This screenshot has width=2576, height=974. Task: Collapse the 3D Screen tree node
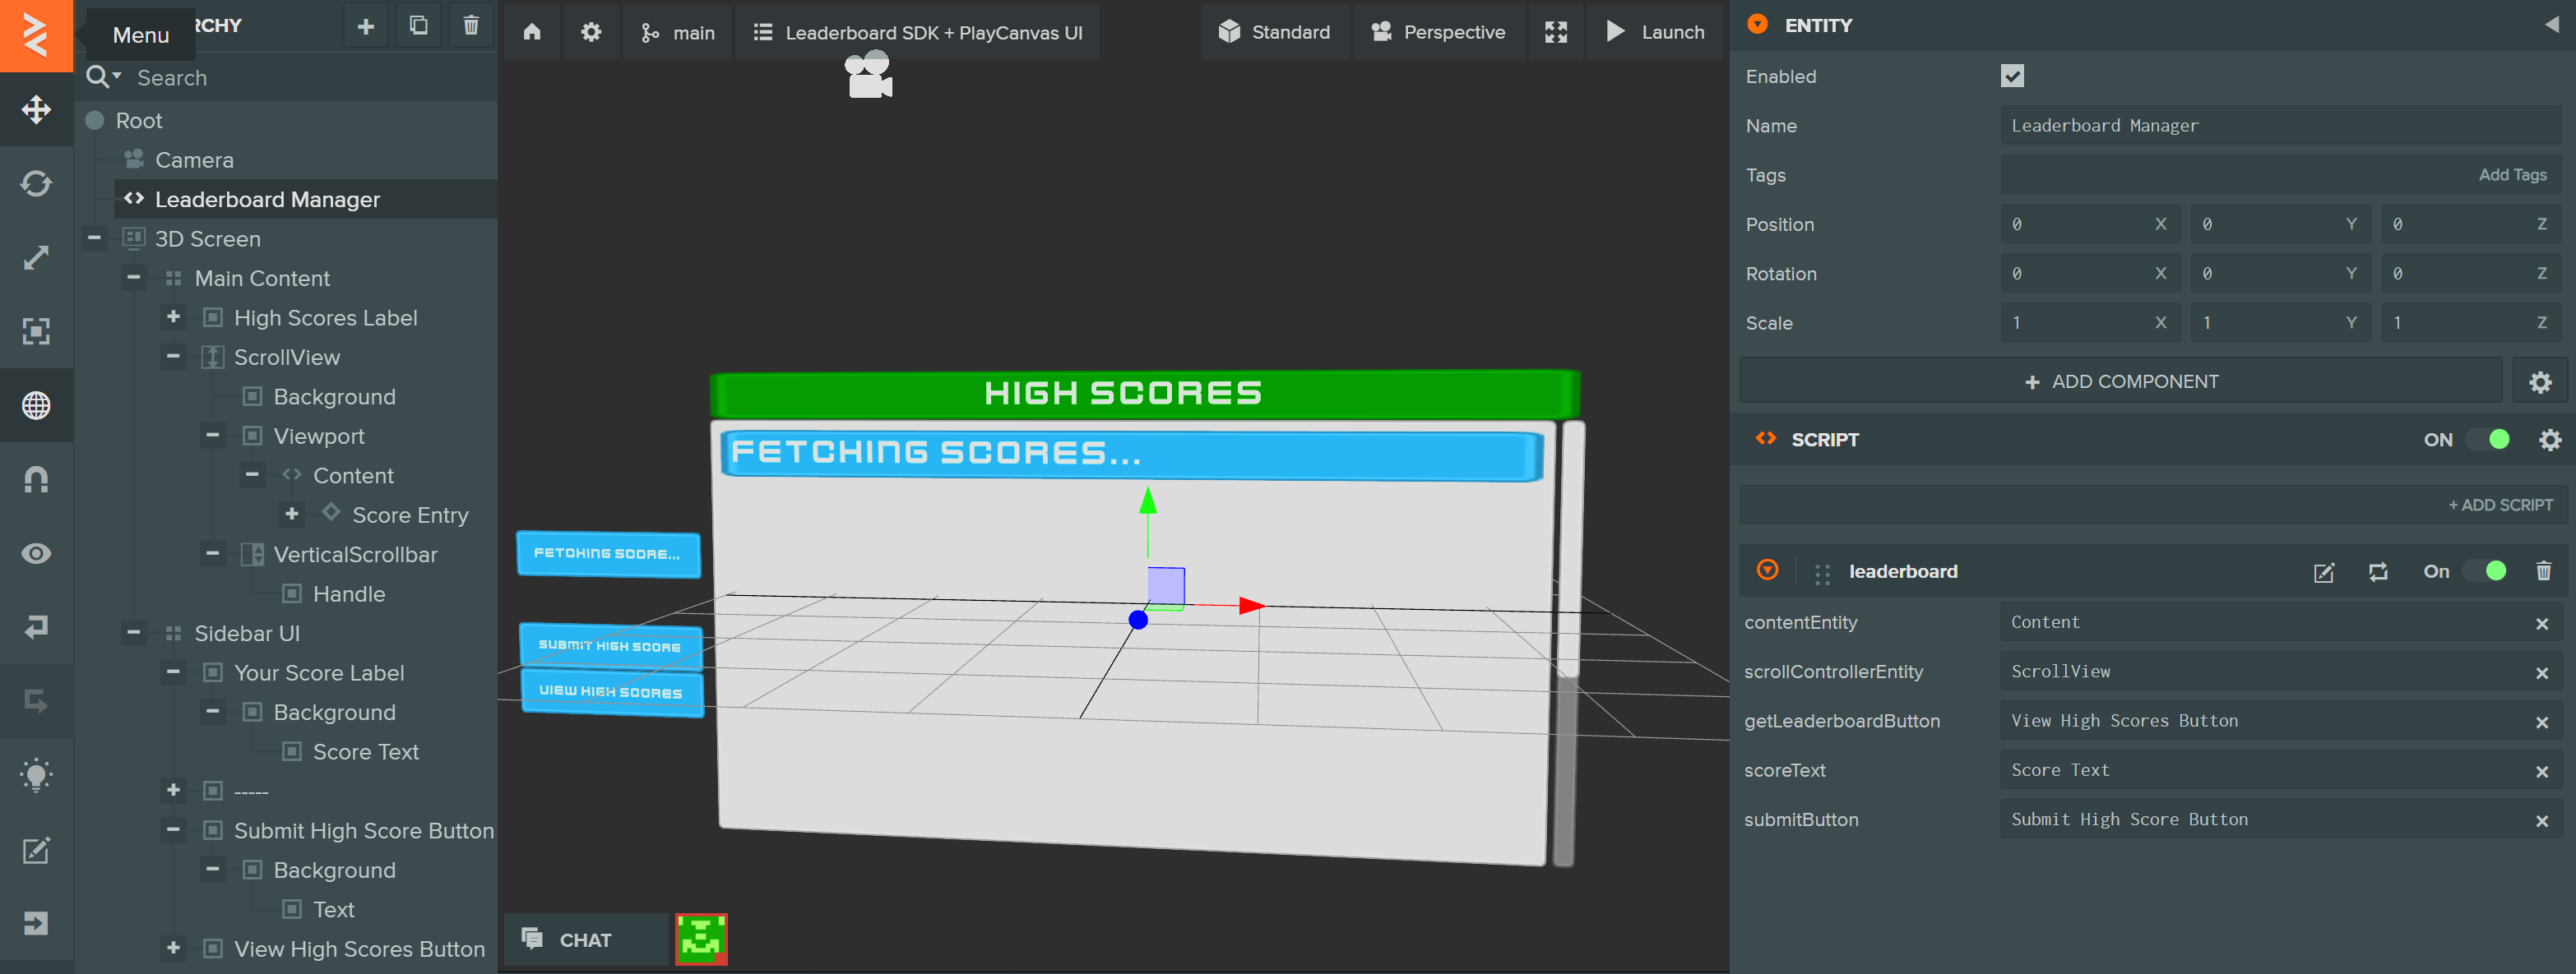(x=94, y=238)
